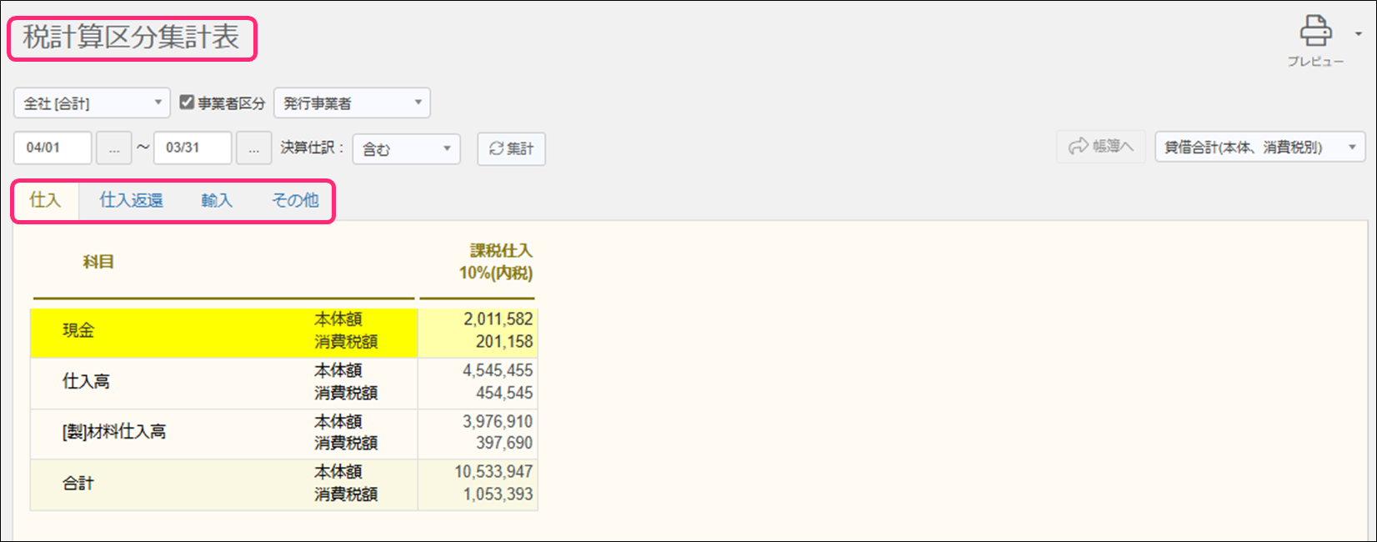Open the end date picker ellipsis button
The height and width of the screenshot is (542, 1377).
click(253, 148)
